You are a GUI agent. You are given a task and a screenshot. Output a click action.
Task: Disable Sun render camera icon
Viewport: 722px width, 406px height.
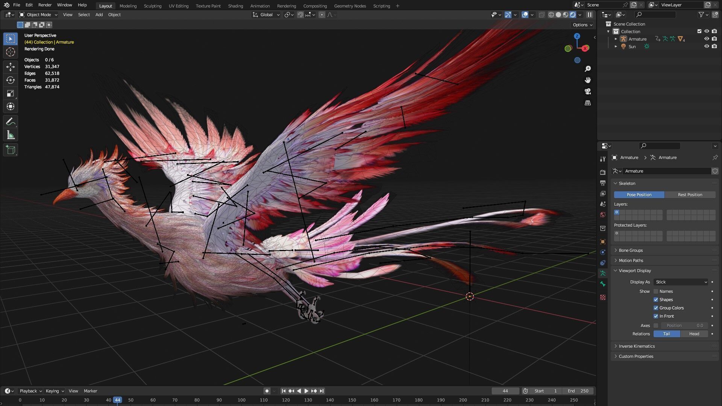[714, 46]
